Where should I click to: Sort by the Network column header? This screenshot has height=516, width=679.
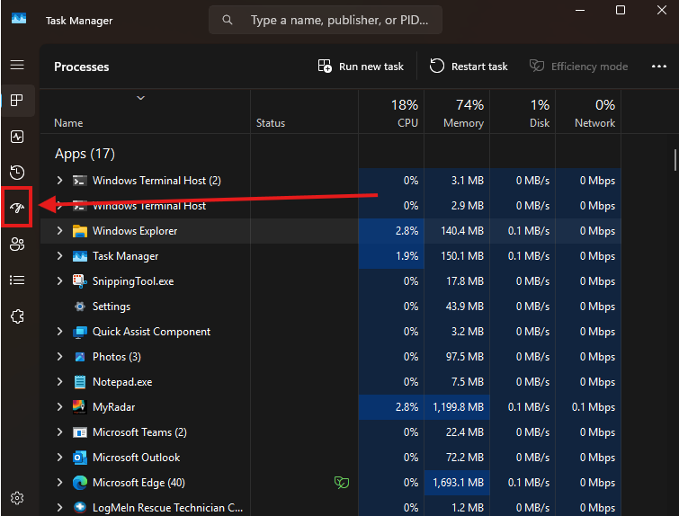point(588,112)
